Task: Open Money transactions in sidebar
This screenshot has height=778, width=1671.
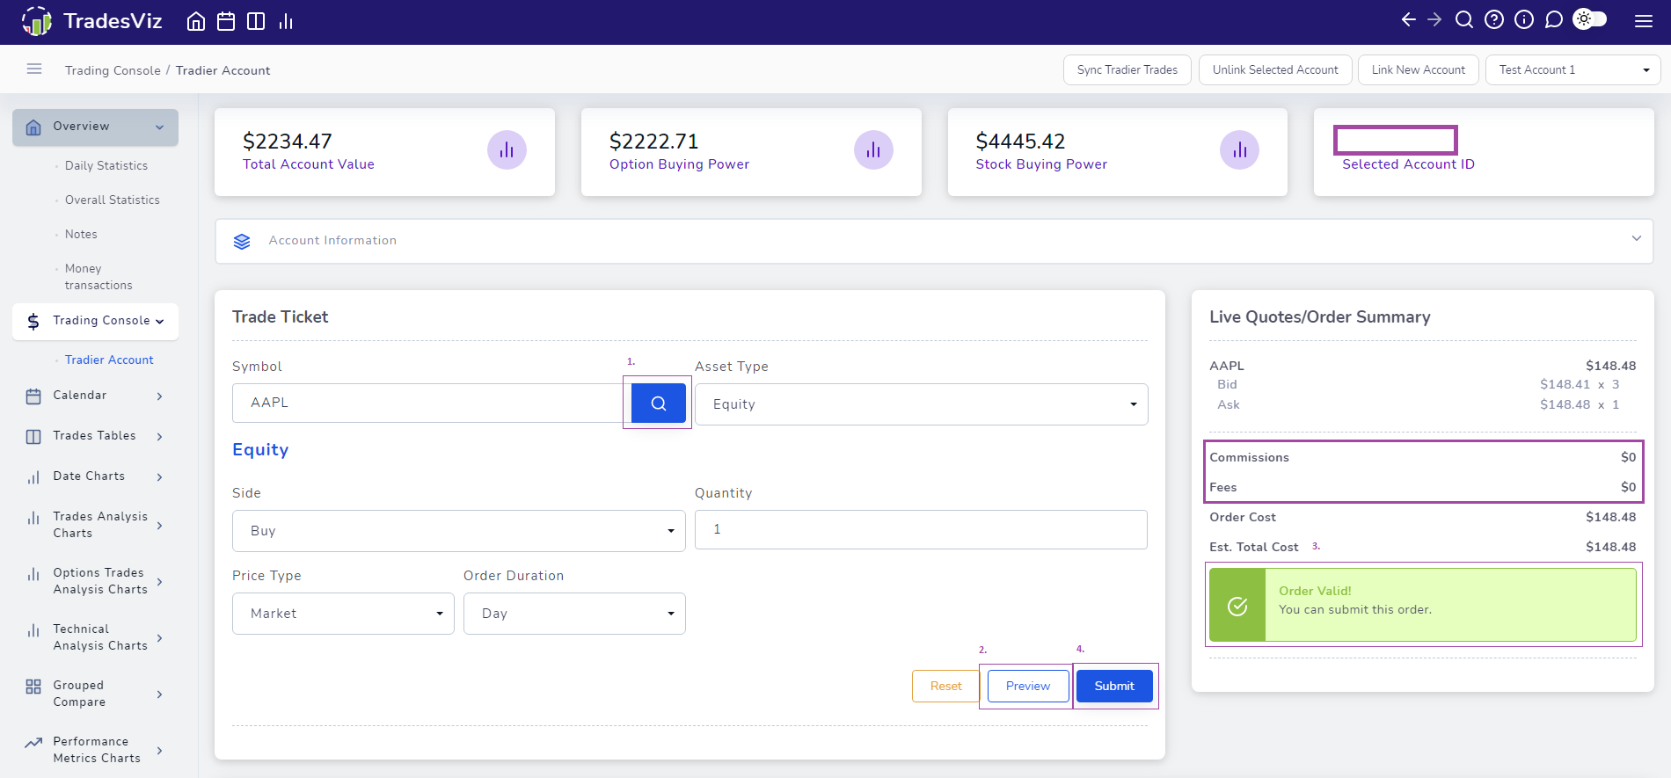Action: 99,277
